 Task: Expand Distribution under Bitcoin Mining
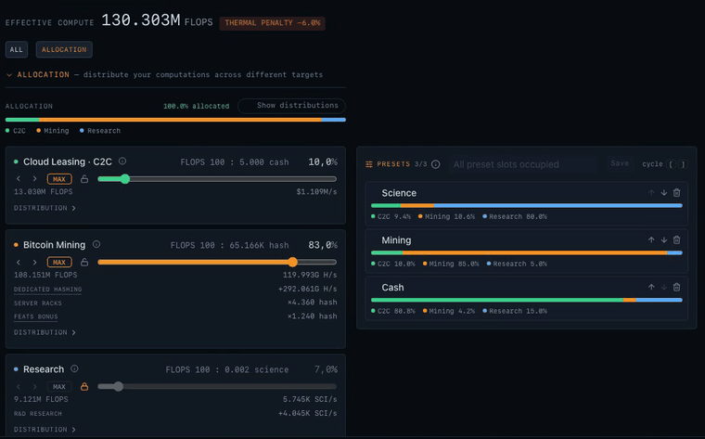pos(45,332)
